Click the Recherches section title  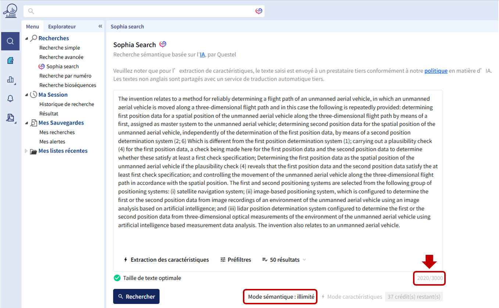[x=54, y=38]
